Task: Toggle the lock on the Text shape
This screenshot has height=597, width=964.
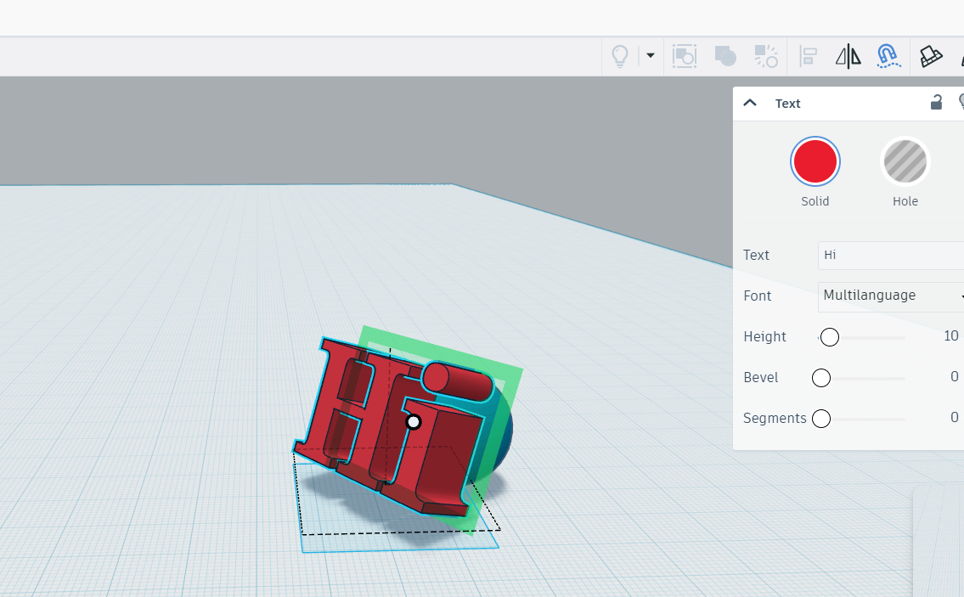Action: (x=936, y=103)
